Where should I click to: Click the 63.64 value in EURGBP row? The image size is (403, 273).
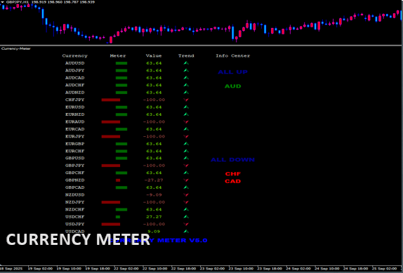click(154, 144)
